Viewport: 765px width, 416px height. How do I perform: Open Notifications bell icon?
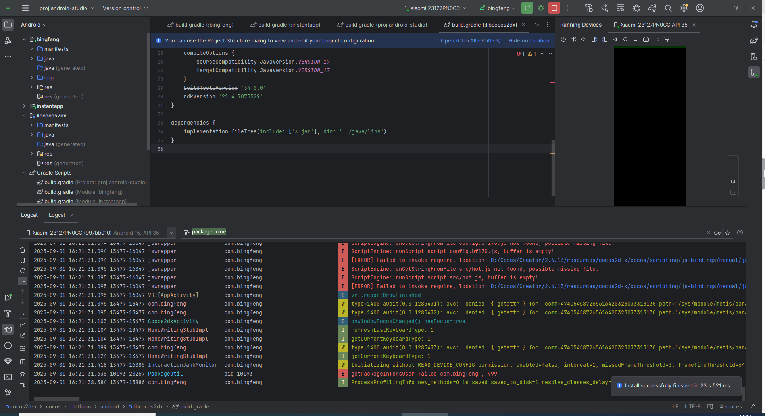(x=754, y=25)
